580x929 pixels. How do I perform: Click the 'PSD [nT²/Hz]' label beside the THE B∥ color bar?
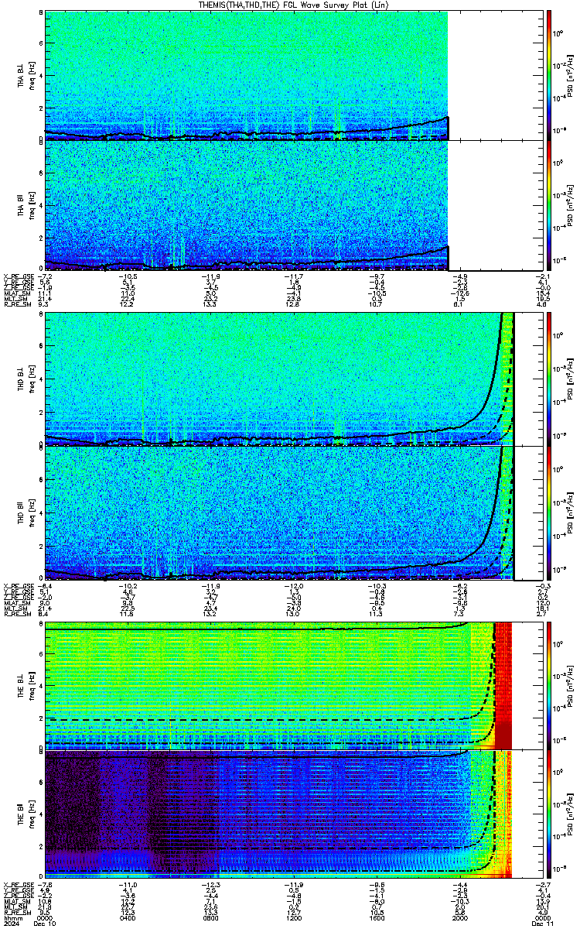coord(570,814)
